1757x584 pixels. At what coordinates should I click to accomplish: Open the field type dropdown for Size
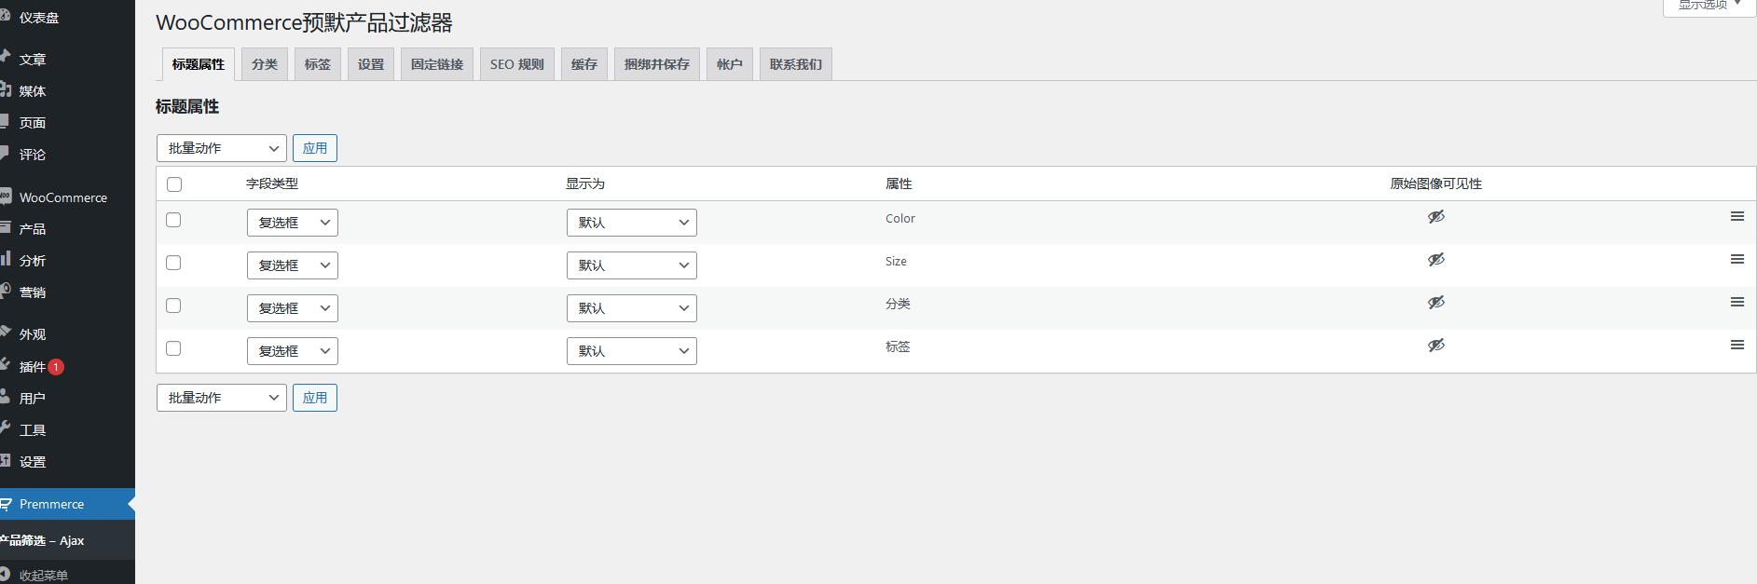point(293,265)
